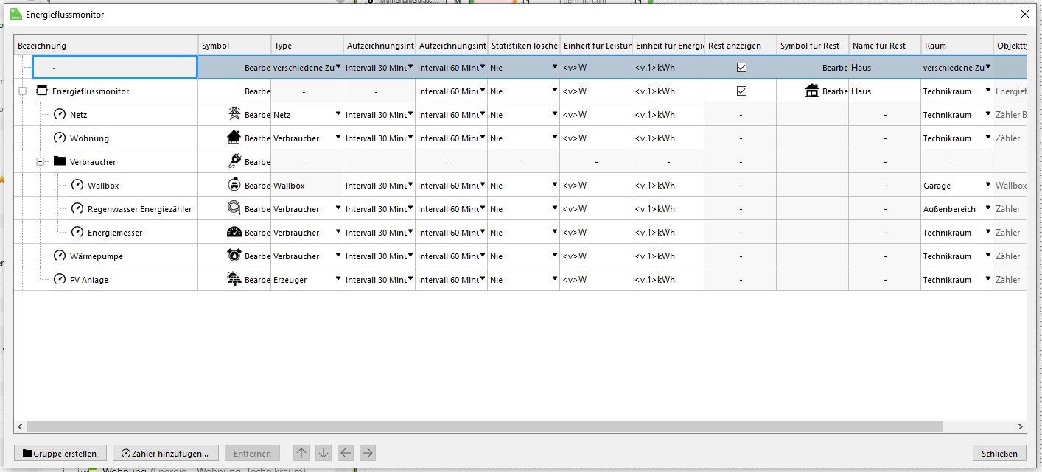Click the Bezeichnung field in top row
1042x472 pixels.
[115, 67]
